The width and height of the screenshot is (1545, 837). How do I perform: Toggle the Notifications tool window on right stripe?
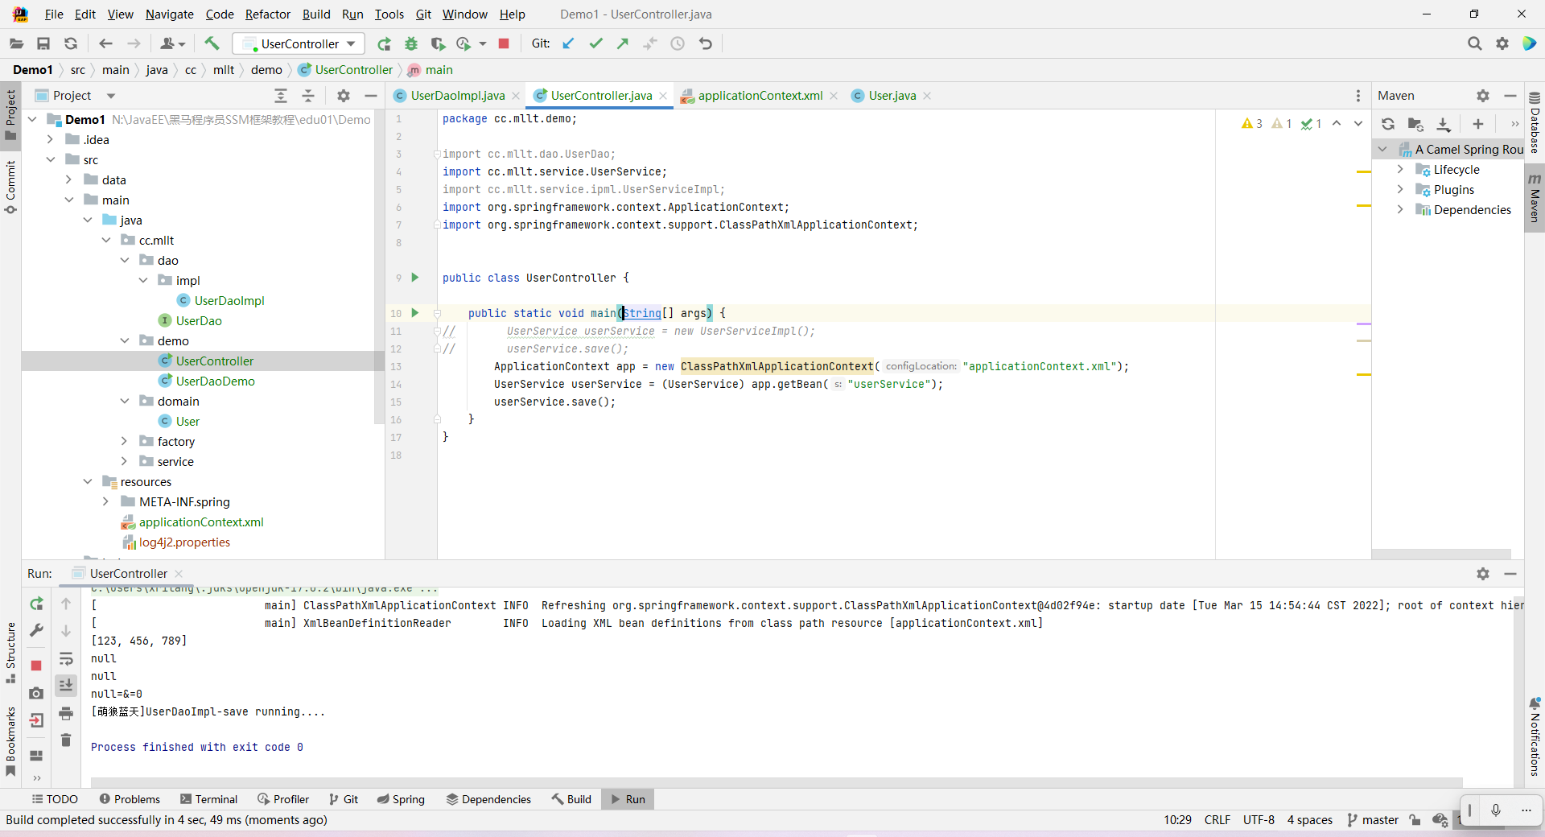click(1535, 736)
